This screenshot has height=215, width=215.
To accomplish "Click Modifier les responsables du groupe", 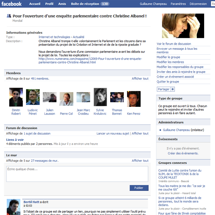I will tap(180, 67).
